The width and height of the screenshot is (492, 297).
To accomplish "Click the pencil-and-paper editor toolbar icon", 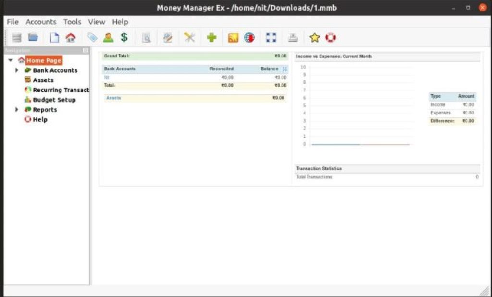I will [x=168, y=37].
